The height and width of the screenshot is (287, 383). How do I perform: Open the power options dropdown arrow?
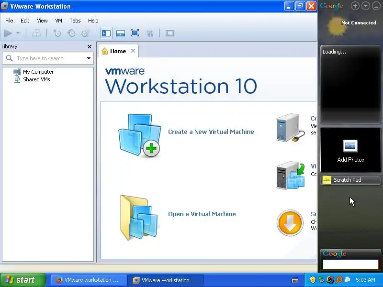[18, 33]
